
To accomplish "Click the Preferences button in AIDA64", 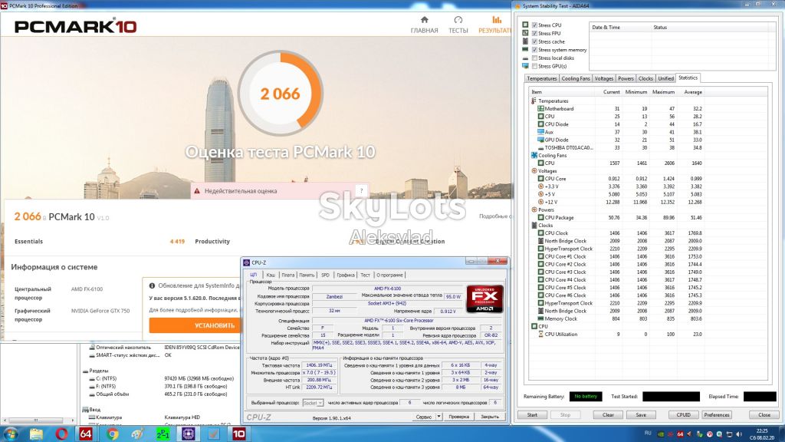I will point(717,415).
